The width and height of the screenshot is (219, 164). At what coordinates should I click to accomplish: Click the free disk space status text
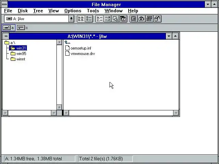tap(34, 159)
